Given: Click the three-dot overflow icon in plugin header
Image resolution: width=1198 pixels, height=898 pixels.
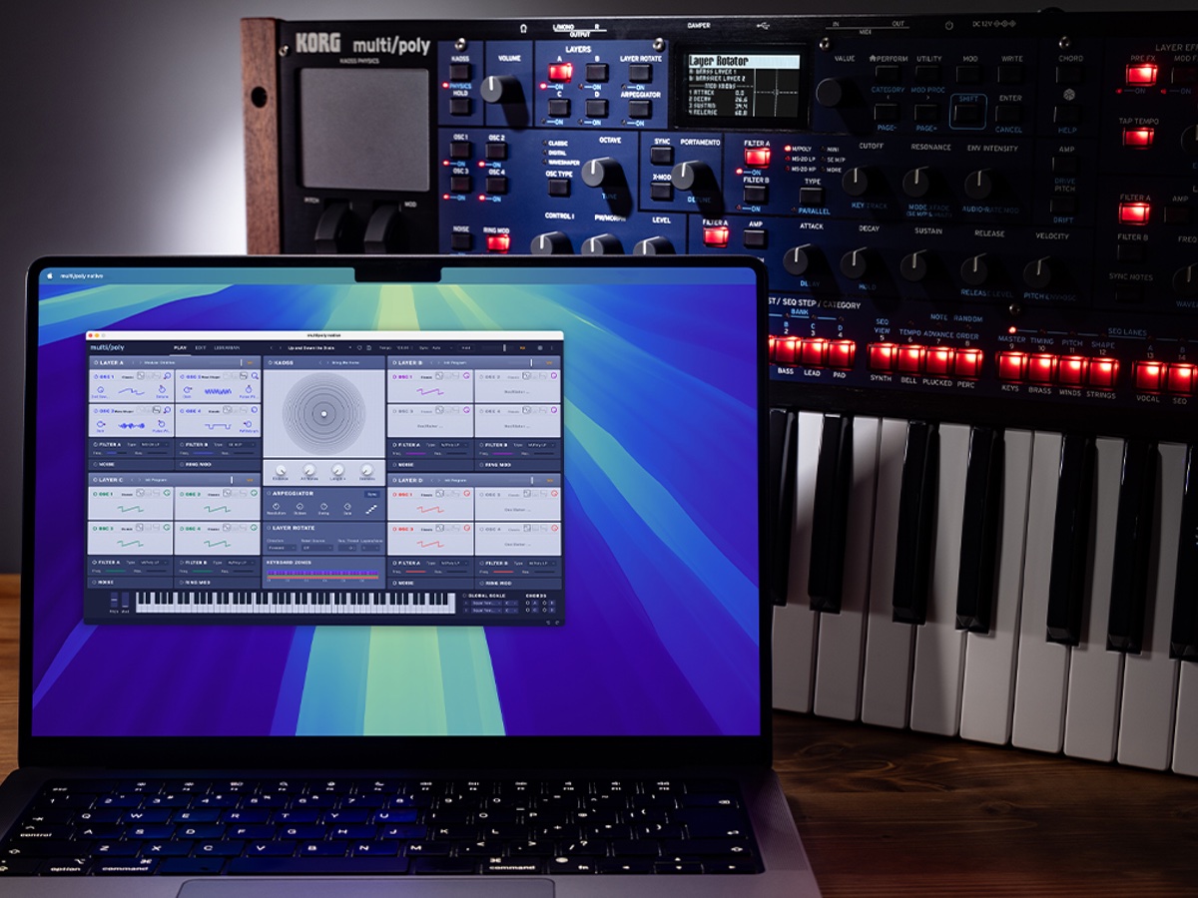Looking at the screenshot, I should coord(550,347).
